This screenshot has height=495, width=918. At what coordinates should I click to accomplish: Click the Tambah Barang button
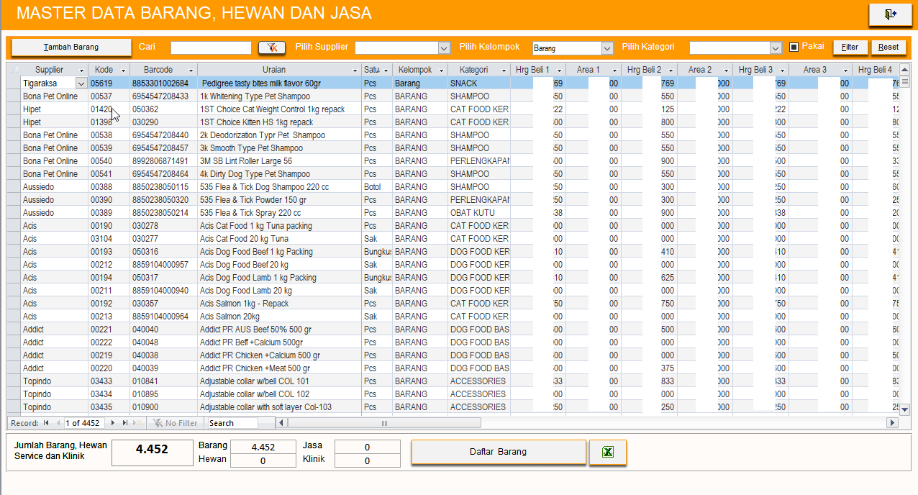click(x=71, y=47)
